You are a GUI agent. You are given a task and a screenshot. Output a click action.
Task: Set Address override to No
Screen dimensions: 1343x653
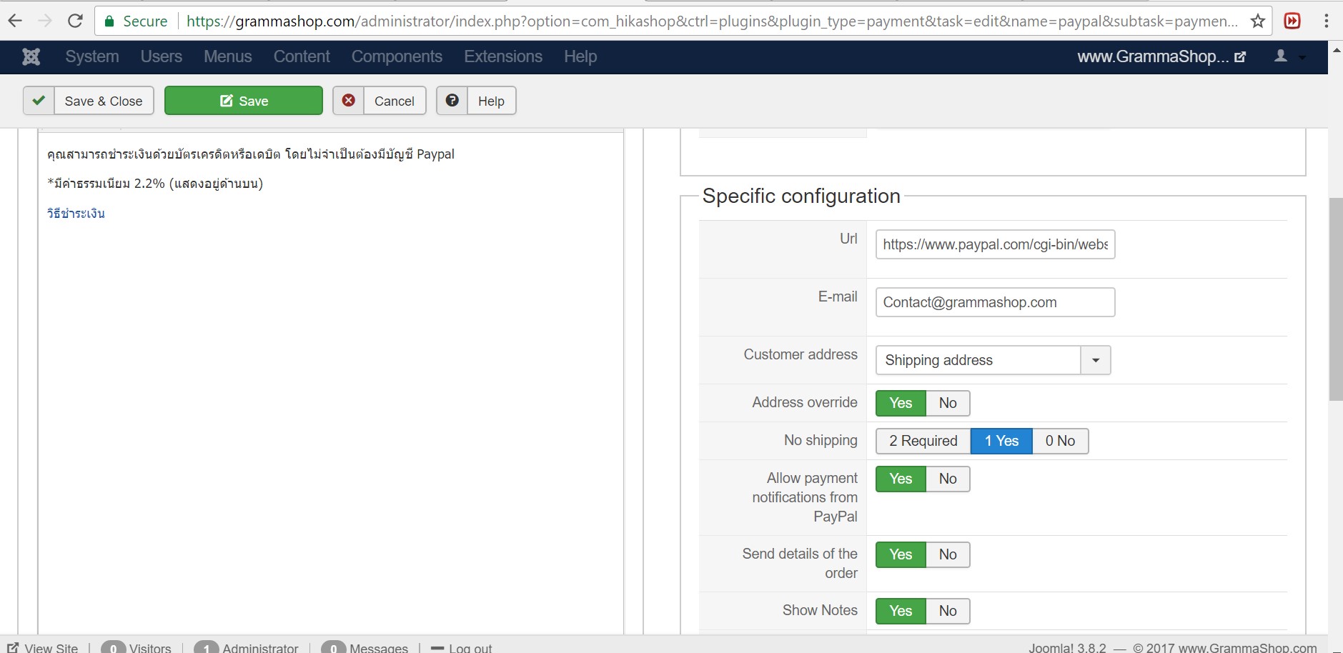(948, 403)
